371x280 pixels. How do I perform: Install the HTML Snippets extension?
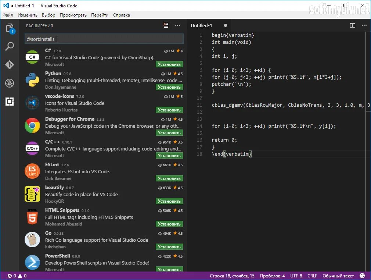coord(169,224)
